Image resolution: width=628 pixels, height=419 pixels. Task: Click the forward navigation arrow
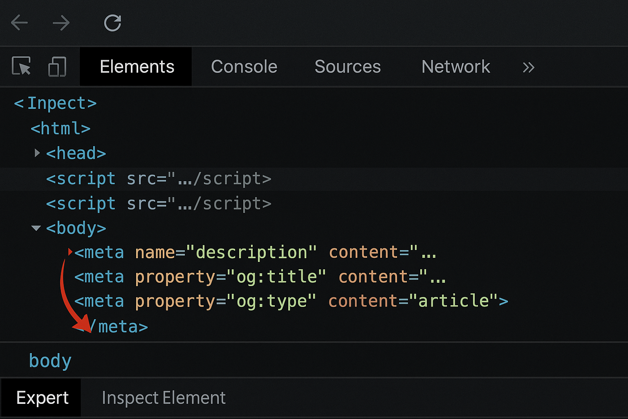point(61,23)
